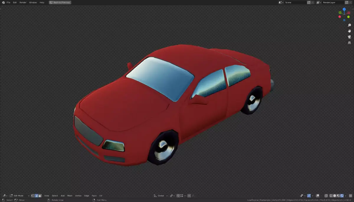Open the UV menu in the header
Viewport: 354px width, 202px height.
pos(101,196)
